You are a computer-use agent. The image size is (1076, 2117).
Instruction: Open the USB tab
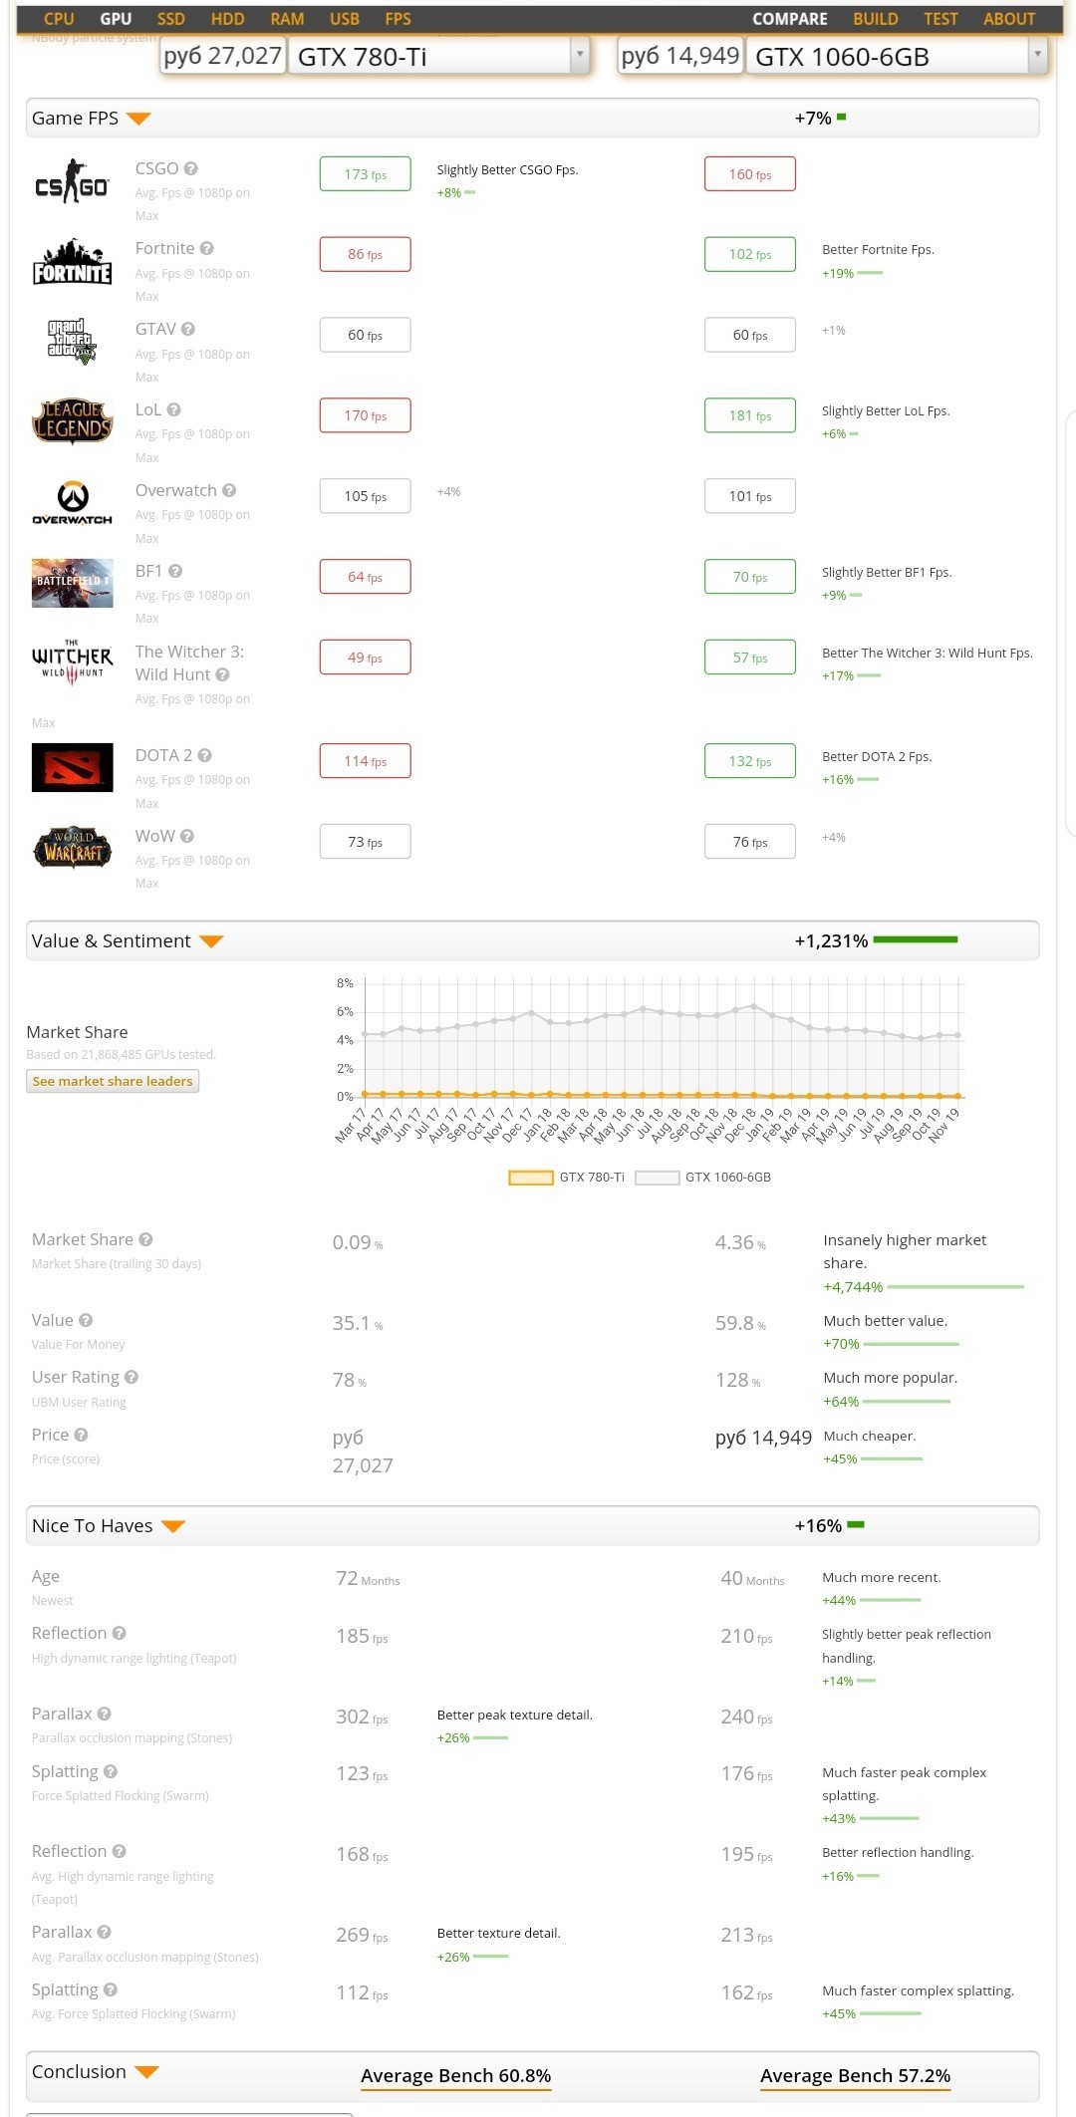pyautogui.click(x=345, y=19)
